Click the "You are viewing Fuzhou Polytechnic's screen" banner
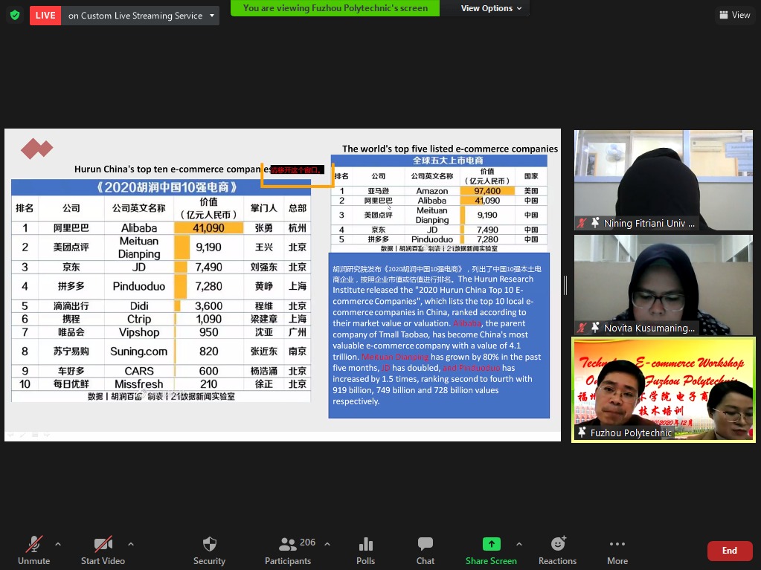 coord(335,8)
